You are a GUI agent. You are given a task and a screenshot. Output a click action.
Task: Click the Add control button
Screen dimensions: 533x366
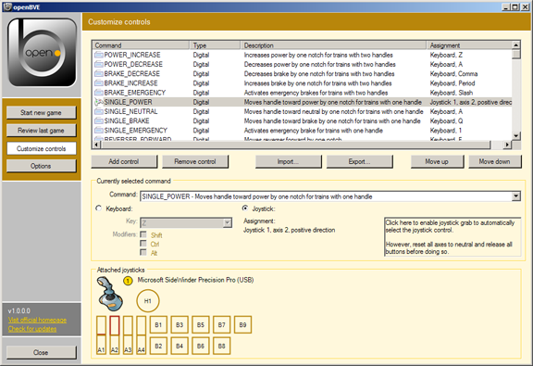[124, 162]
